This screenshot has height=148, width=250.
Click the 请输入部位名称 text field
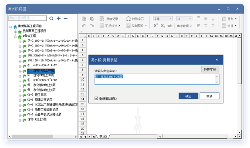tap(155, 79)
